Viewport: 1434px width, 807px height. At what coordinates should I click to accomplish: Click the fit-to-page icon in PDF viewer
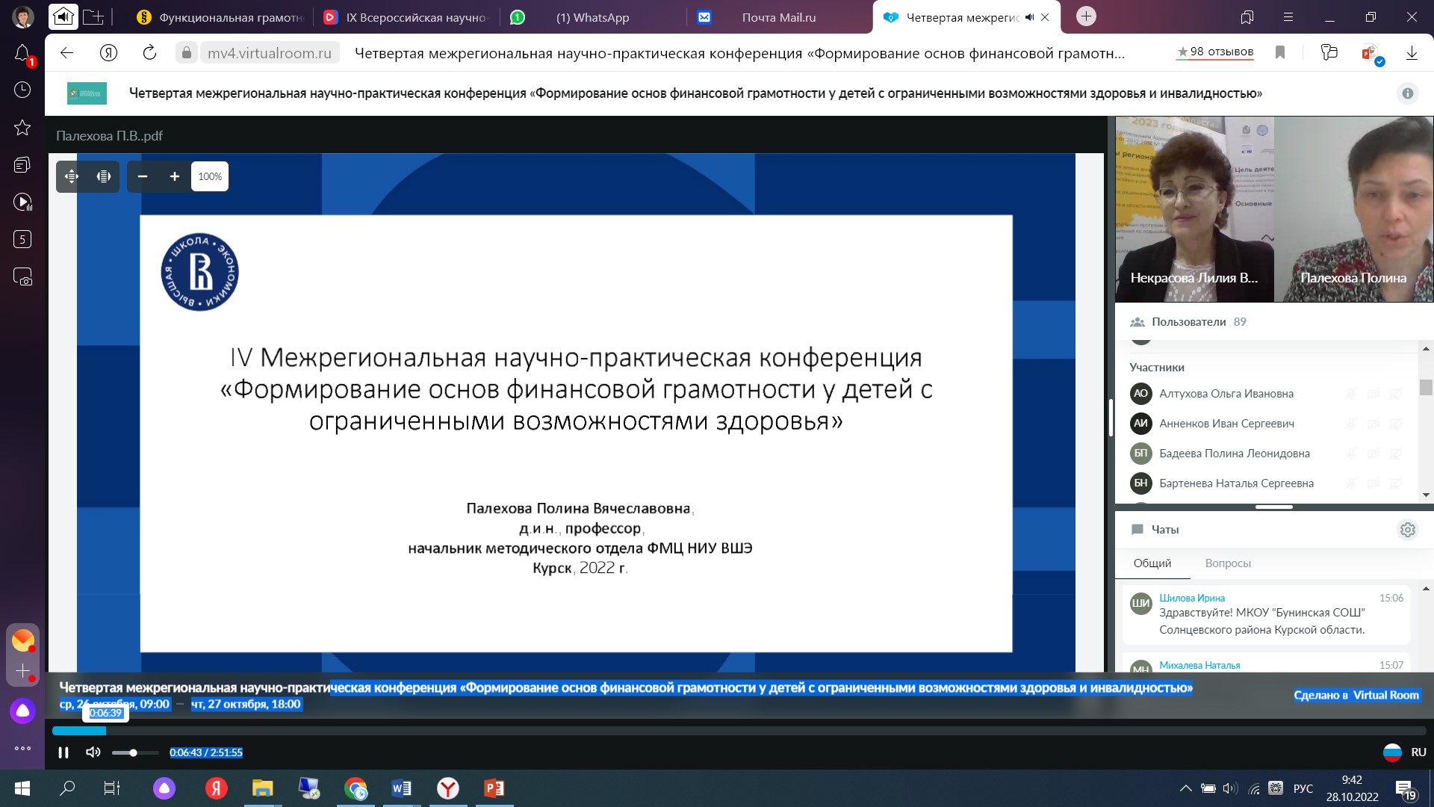click(x=72, y=176)
